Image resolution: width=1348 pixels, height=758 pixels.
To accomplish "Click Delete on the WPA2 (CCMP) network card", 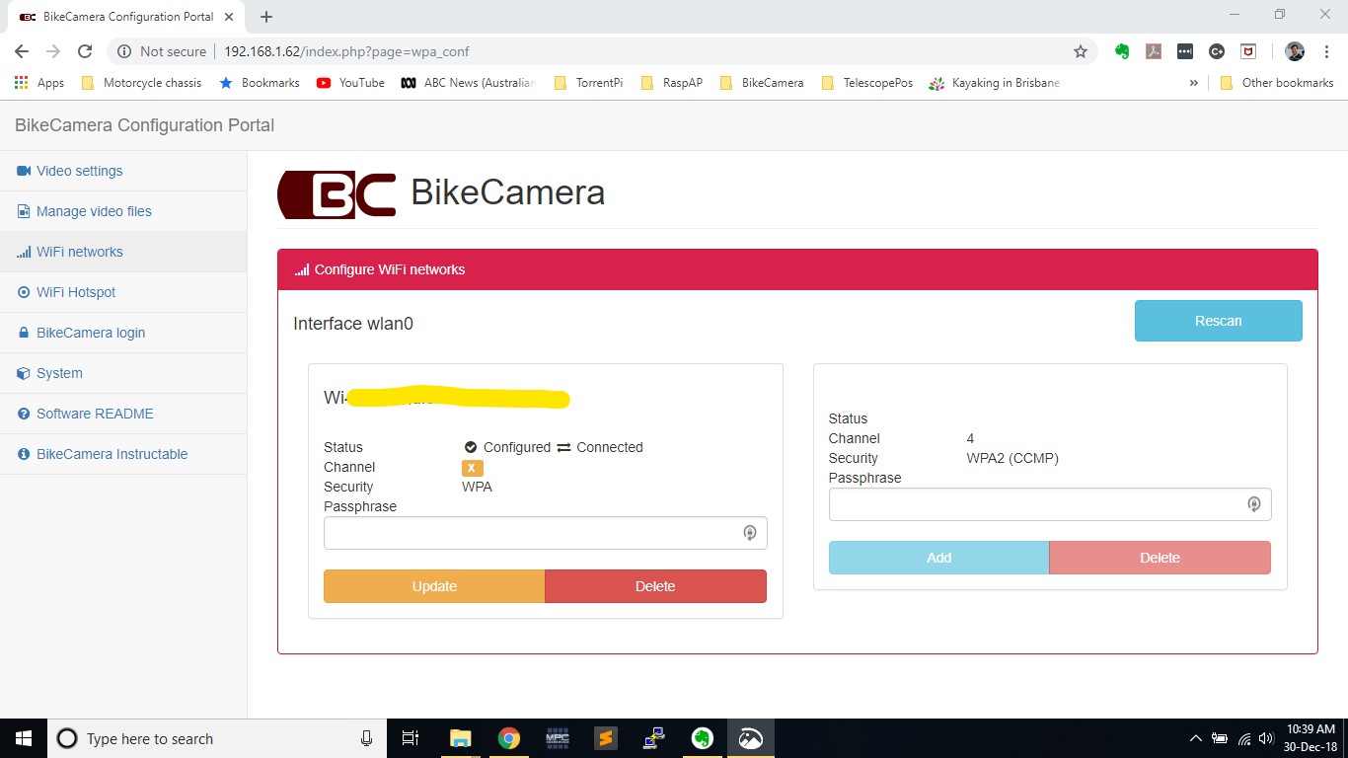I will click(1160, 558).
